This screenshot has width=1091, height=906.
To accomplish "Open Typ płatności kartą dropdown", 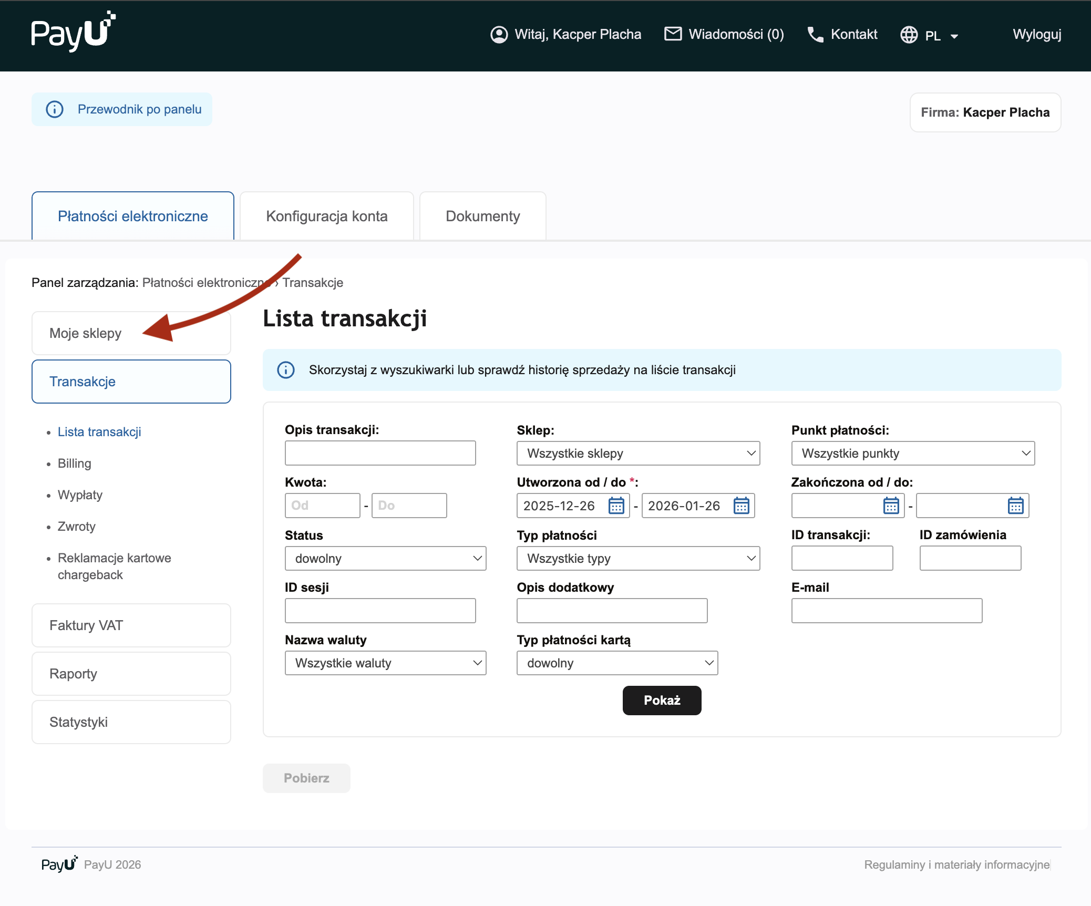I will pos(617,663).
